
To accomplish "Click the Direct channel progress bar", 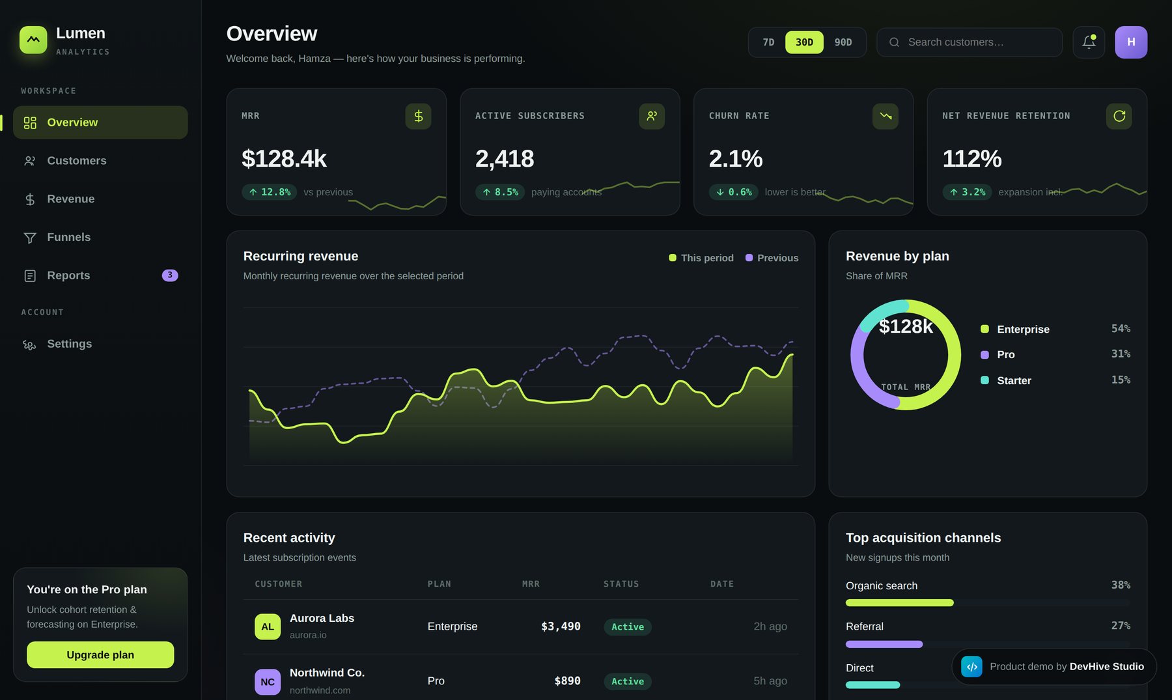I will [x=900, y=685].
